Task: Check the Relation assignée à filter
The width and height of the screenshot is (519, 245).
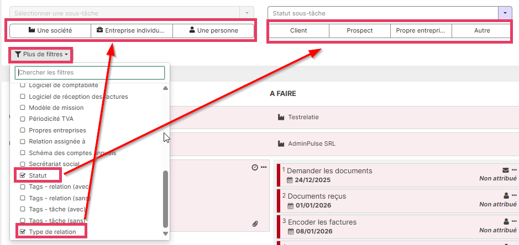Action: 23,141
